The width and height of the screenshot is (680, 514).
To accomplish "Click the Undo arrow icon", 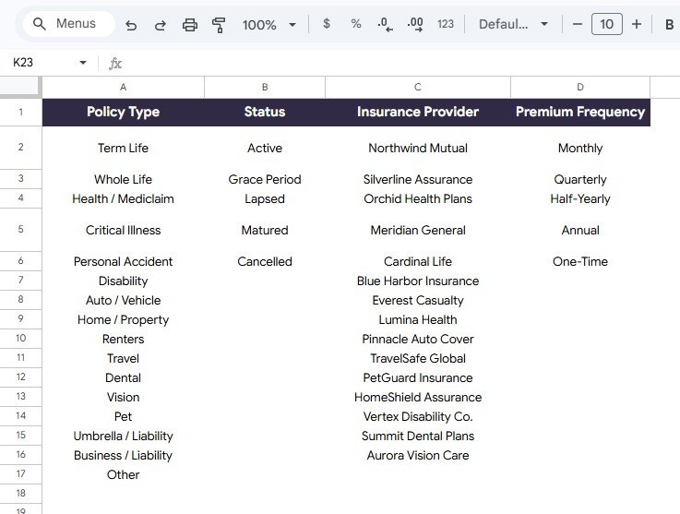I will click(131, 25).
